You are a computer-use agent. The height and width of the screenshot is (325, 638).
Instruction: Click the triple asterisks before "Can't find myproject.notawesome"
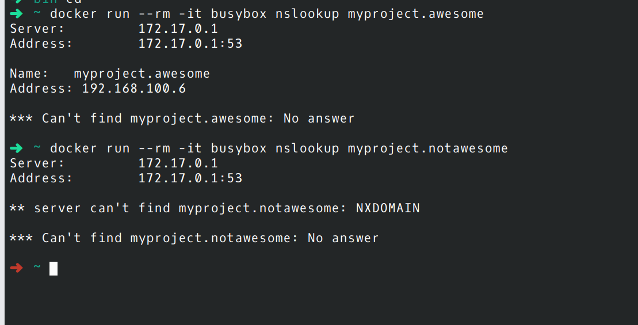click(x=21, y=238)
